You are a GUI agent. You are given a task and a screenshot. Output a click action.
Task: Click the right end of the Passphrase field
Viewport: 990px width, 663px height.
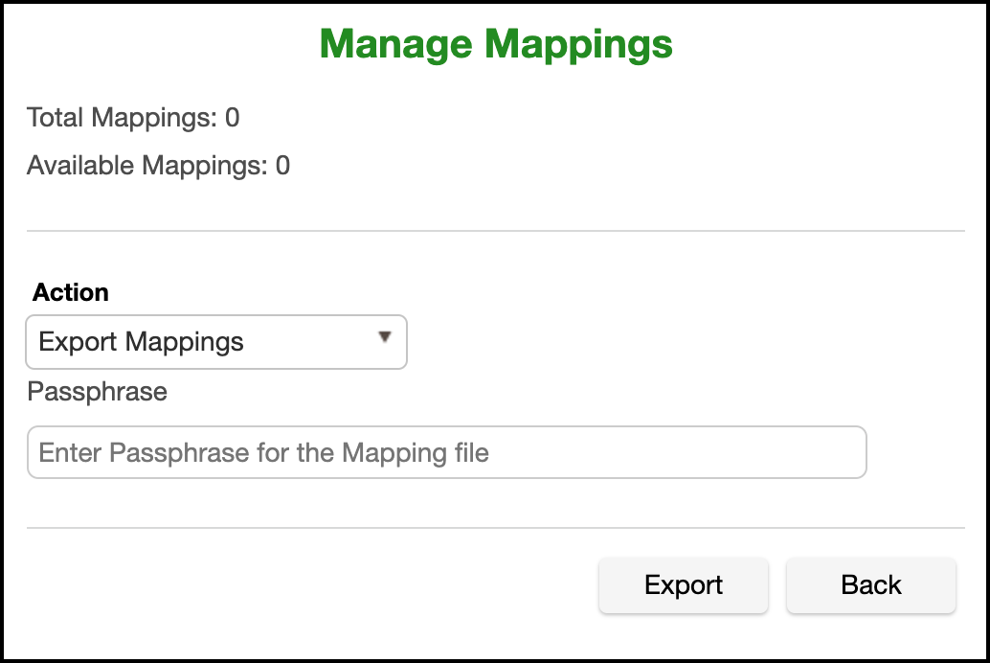[843, 452]
